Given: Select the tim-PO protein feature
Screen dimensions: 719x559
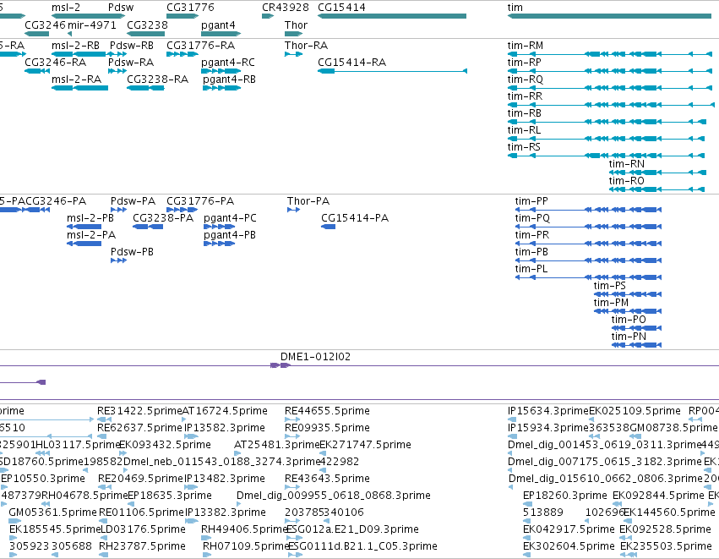Looking at the screenshot, I should click(636, 329).
